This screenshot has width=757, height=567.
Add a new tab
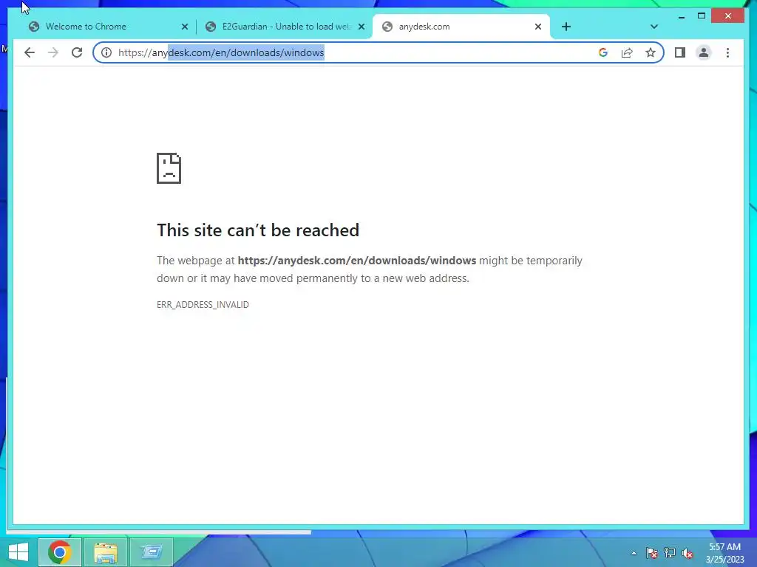566,27
